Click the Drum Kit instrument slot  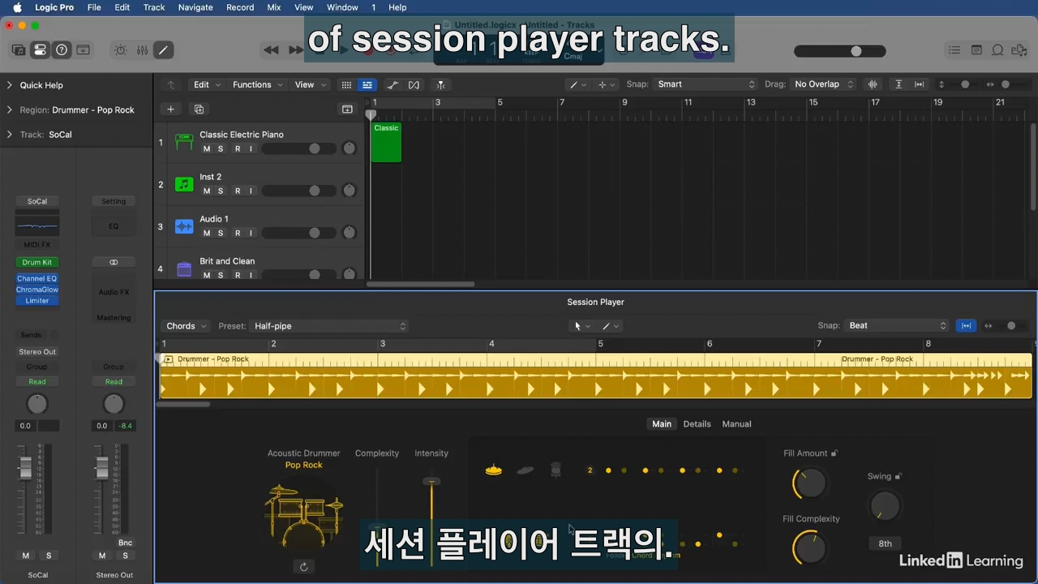pos(37,262)
